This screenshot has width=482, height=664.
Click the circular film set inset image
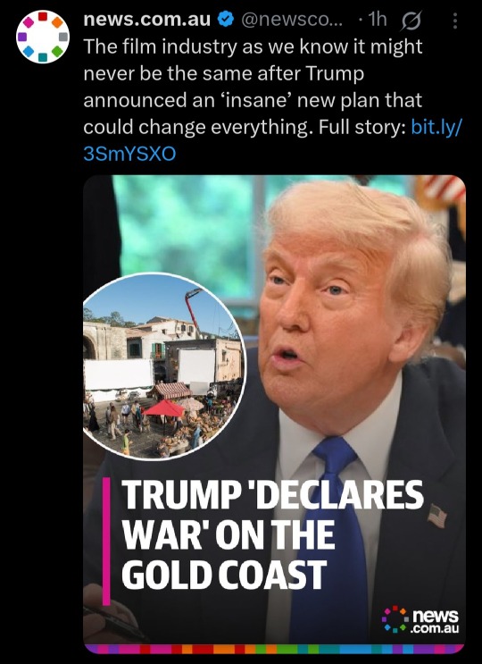[x=164, y=366]
